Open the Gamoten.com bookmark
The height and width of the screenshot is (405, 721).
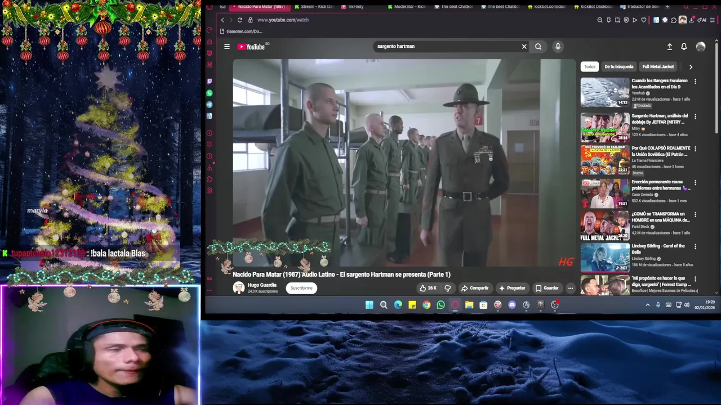click(241, 31)
